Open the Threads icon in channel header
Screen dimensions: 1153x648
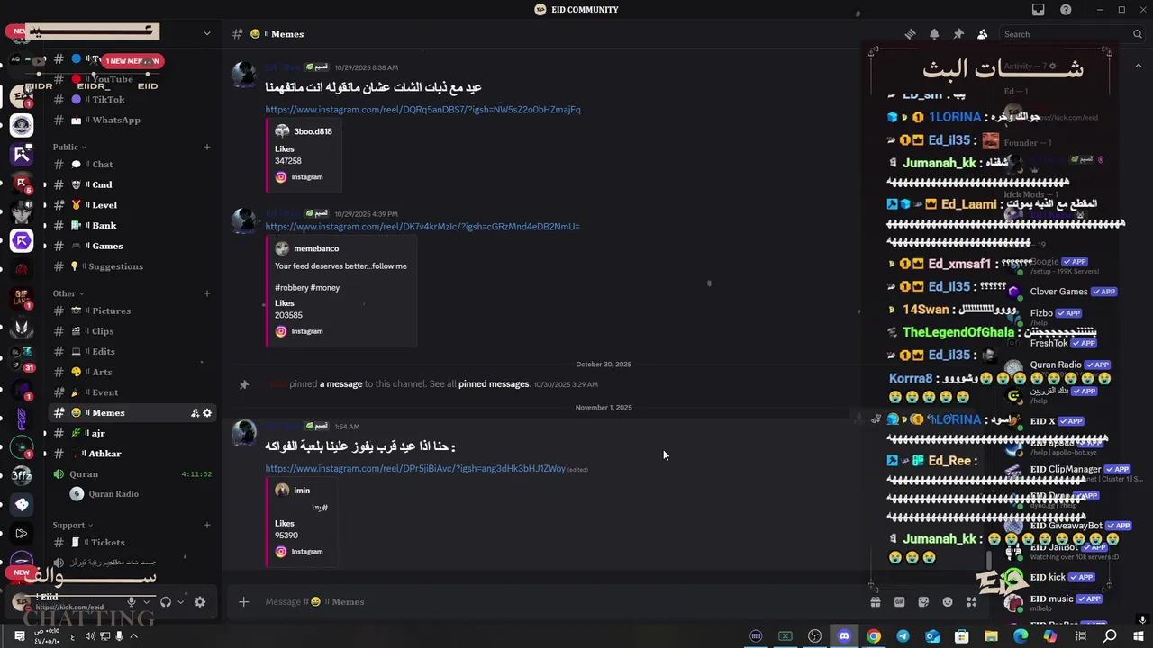click(910, 34)
